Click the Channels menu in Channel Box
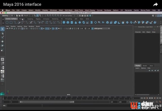Screen dimensions: 162x111 [x=138, y=32]
